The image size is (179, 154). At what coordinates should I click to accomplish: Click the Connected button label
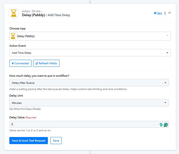pos(22,63)
